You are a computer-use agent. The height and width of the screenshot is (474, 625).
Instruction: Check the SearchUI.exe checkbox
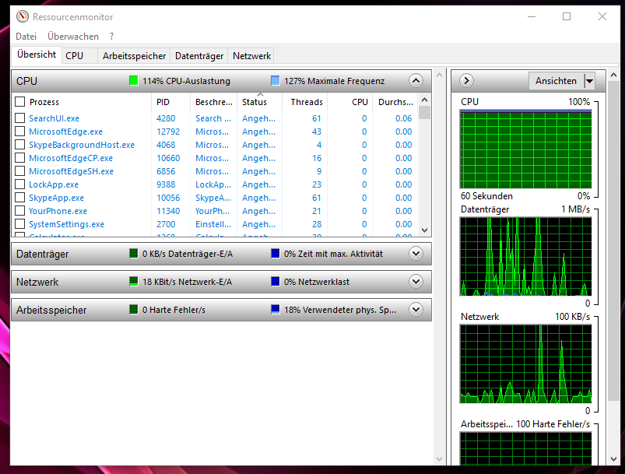20,118
